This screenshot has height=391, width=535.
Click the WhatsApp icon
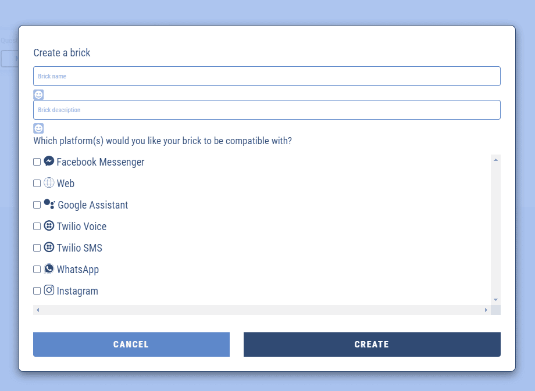pyautogui.click(x=49, y=269)
